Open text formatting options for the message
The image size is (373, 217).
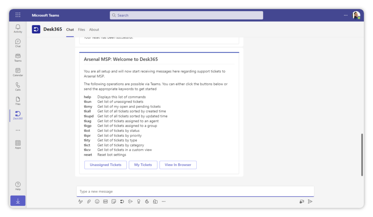(x=81, y=201)
